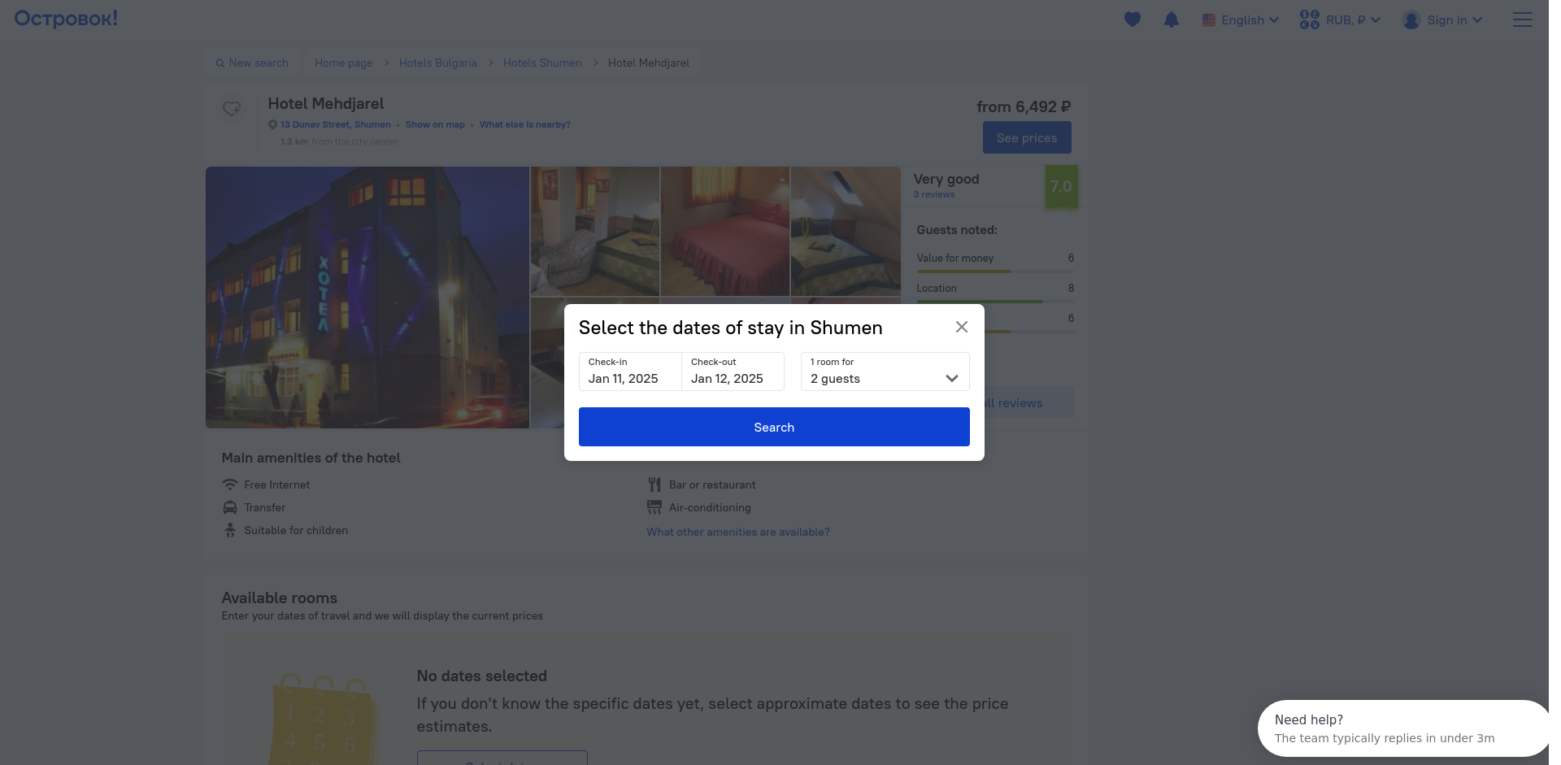Screen dimensions: 1561x765
Task: Click the Ostrovok logo
Action: pyautogui.click(x=66, y=19)
